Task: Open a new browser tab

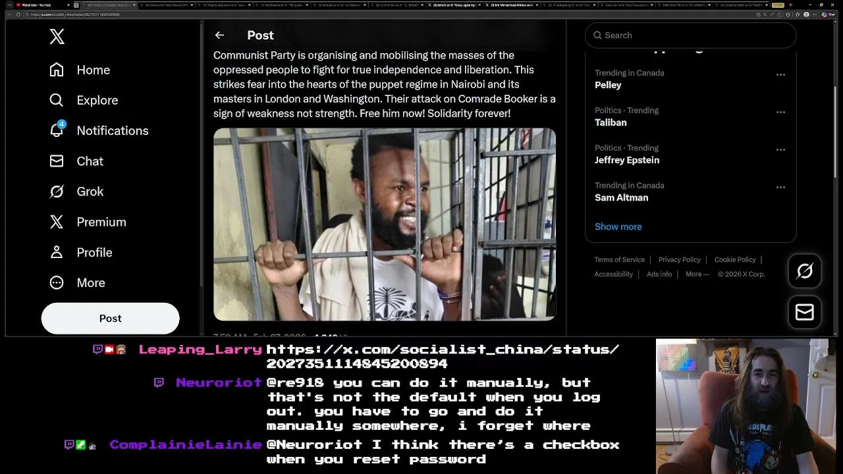Action: [x=790, y=5]
